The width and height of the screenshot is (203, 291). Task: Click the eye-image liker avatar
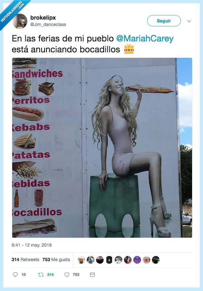pos(146,260)
